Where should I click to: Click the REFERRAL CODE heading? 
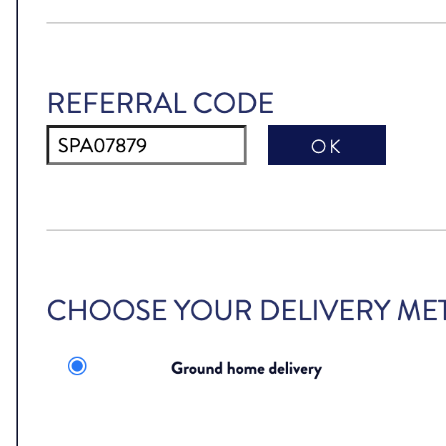160,103
